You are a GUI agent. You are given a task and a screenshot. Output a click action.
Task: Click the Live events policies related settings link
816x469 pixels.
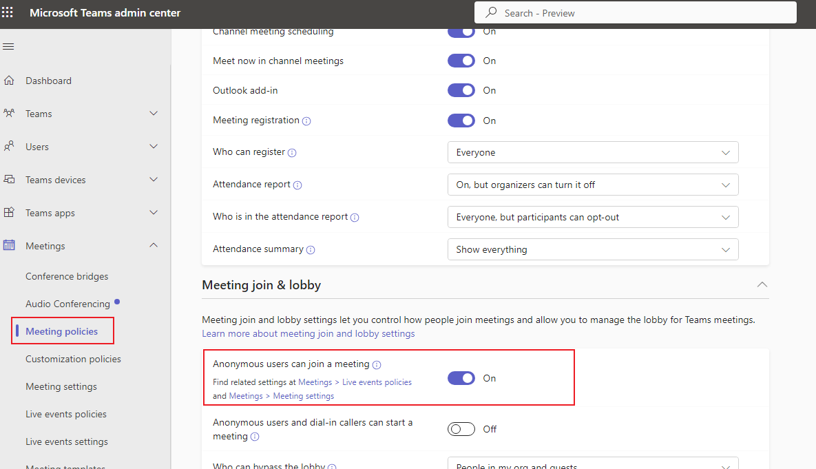377,382
